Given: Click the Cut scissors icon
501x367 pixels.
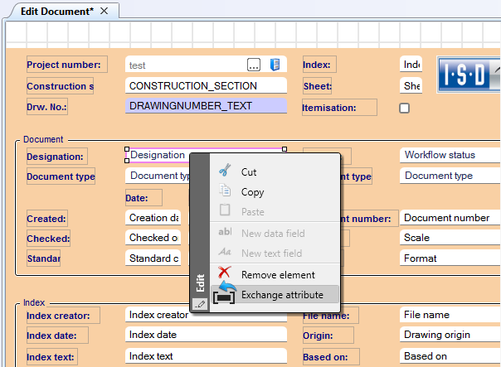Looking at the screenshot, I should (x=224, y=171).
